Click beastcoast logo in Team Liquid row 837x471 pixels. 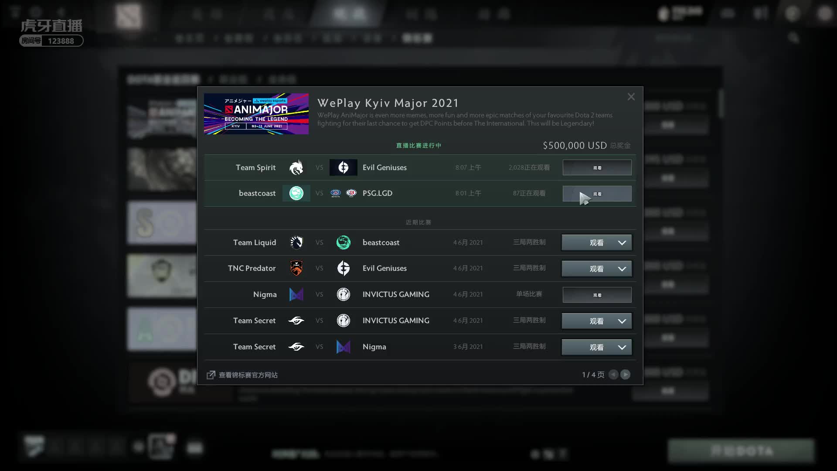pyautogui.click(x=344, y=242)
